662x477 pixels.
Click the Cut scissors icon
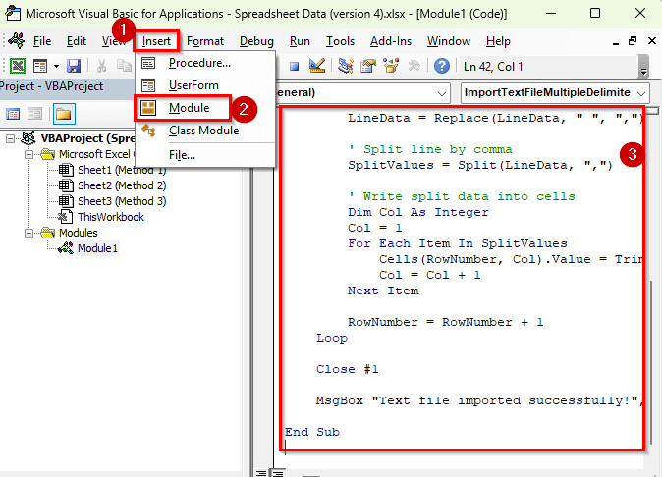[101, 66]
